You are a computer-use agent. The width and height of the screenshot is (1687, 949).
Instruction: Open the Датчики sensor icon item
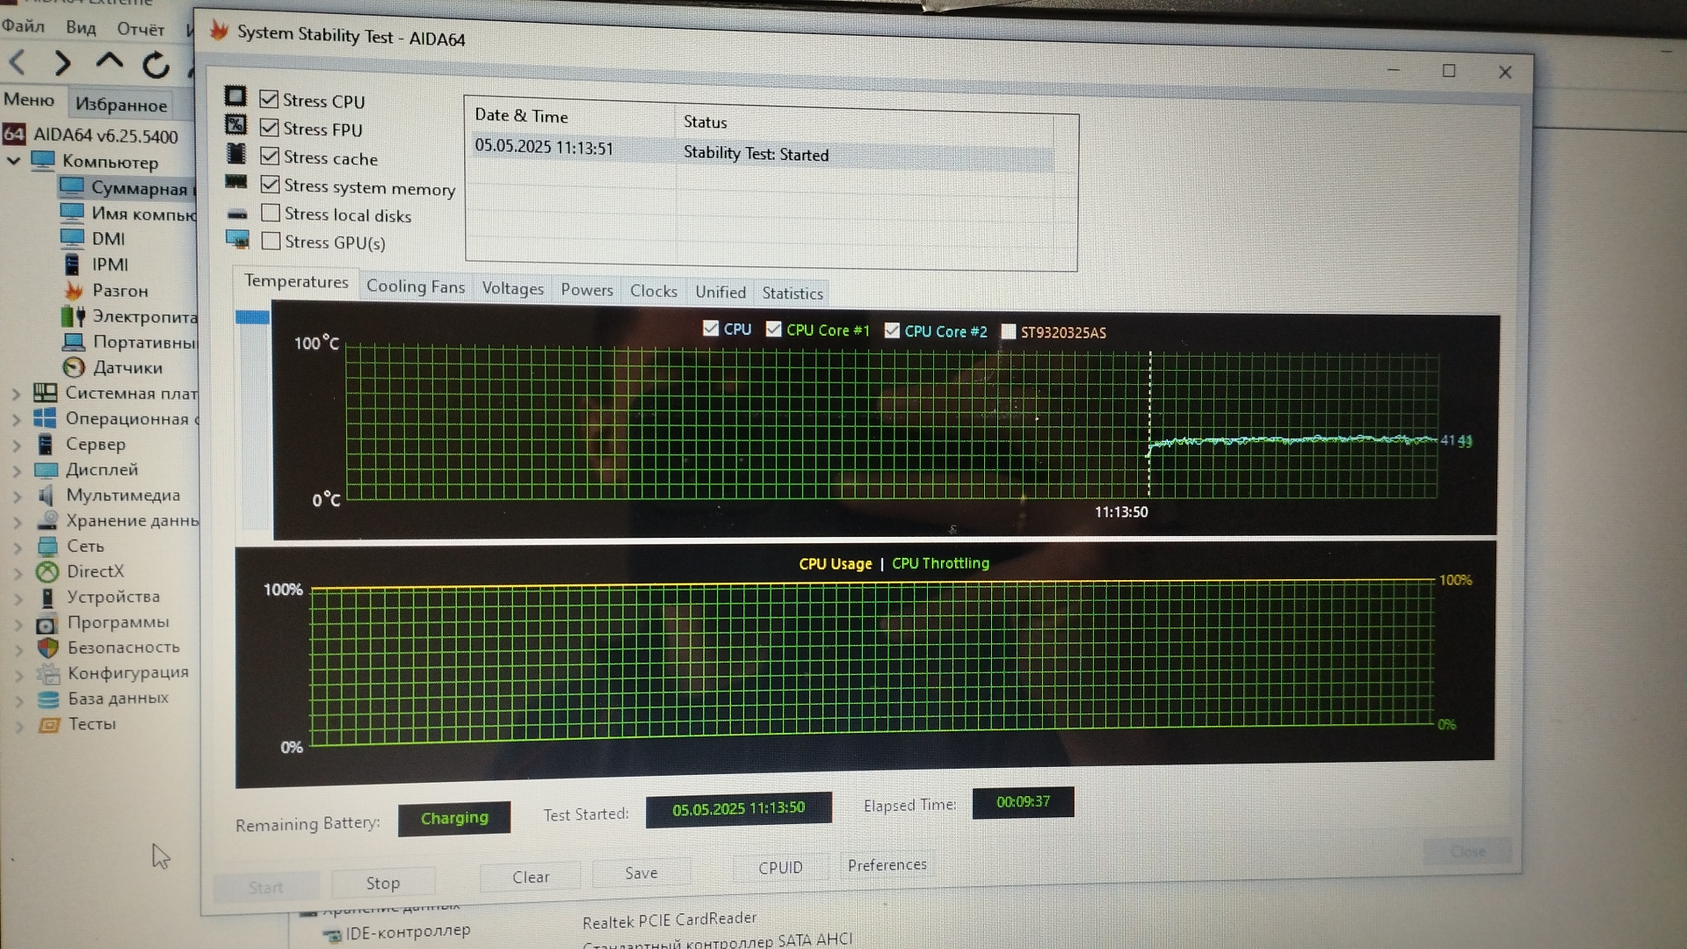[74, 366]
